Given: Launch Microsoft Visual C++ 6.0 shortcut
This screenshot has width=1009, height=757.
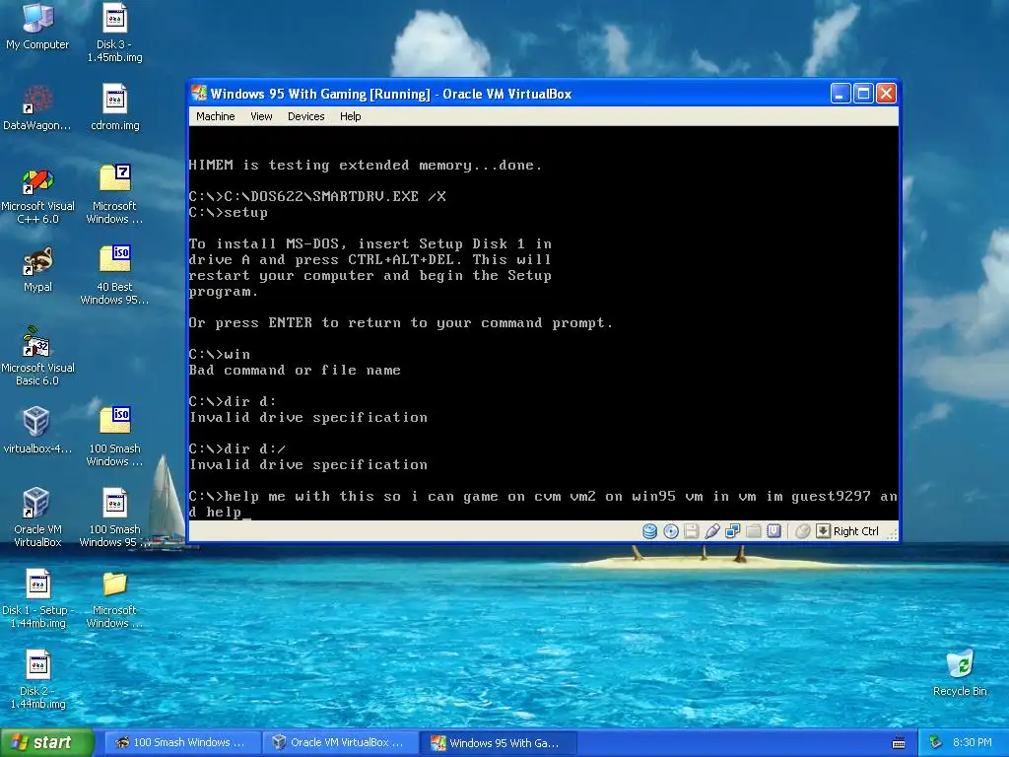Looking at the screenshot, I should click(37, 196).
